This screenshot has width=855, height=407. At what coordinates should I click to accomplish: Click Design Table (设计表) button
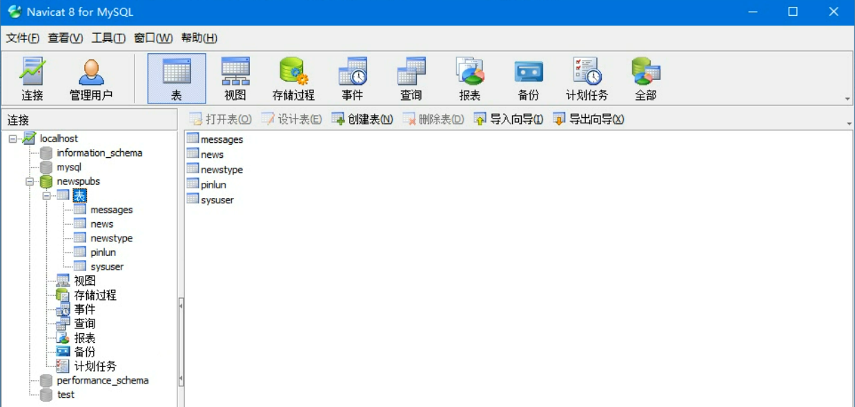click(291, 119)
